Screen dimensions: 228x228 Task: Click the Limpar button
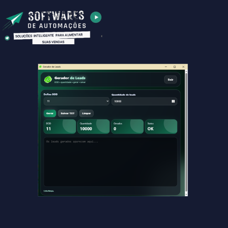point(86,114)
